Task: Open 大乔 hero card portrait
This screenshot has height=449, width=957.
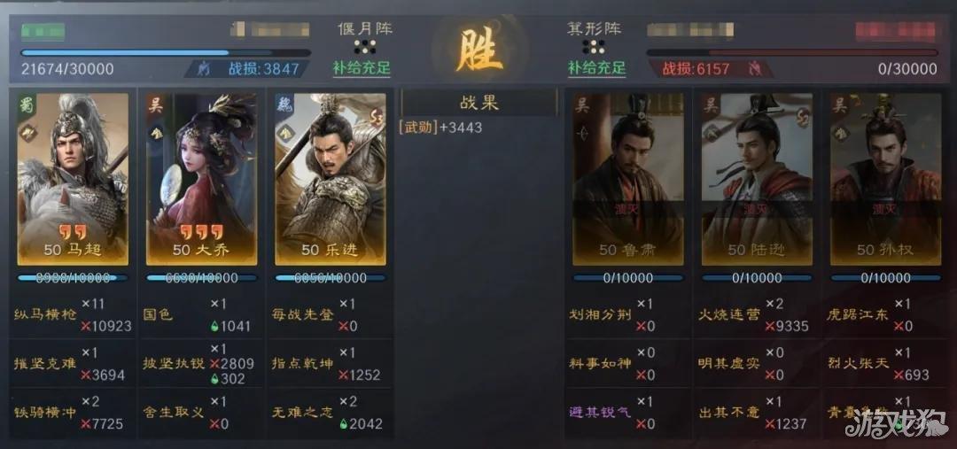Action: (201, 179)
